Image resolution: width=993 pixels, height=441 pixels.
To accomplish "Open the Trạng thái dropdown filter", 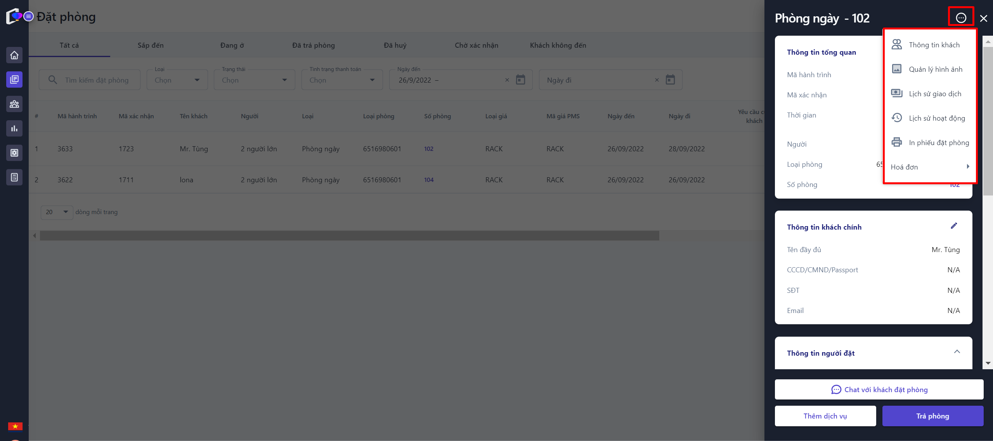I will coord(254,80).
